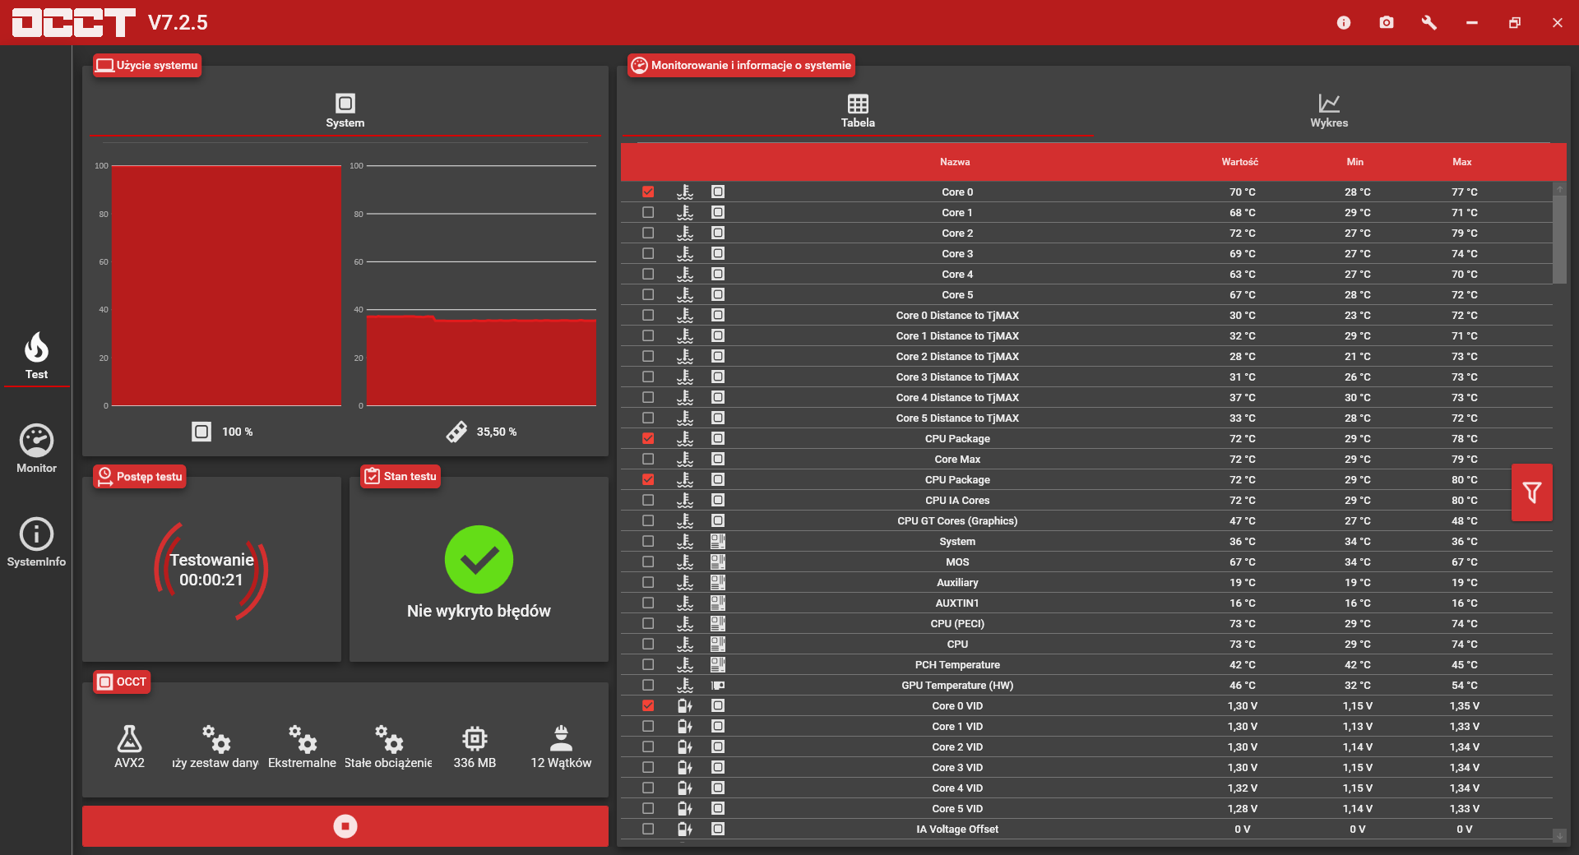Click the '35,50 %' memory usage value

point(497,432)
